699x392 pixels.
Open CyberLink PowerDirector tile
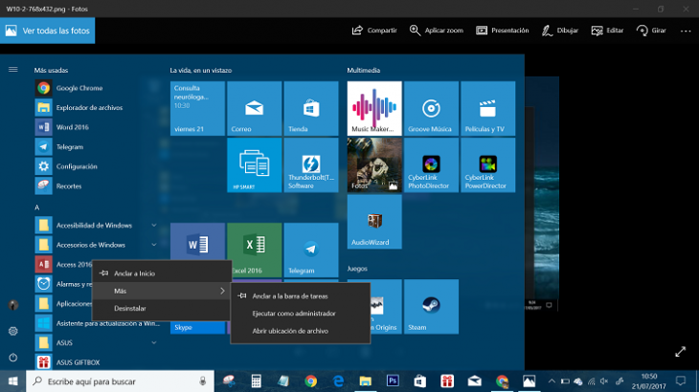coord(488,165)
